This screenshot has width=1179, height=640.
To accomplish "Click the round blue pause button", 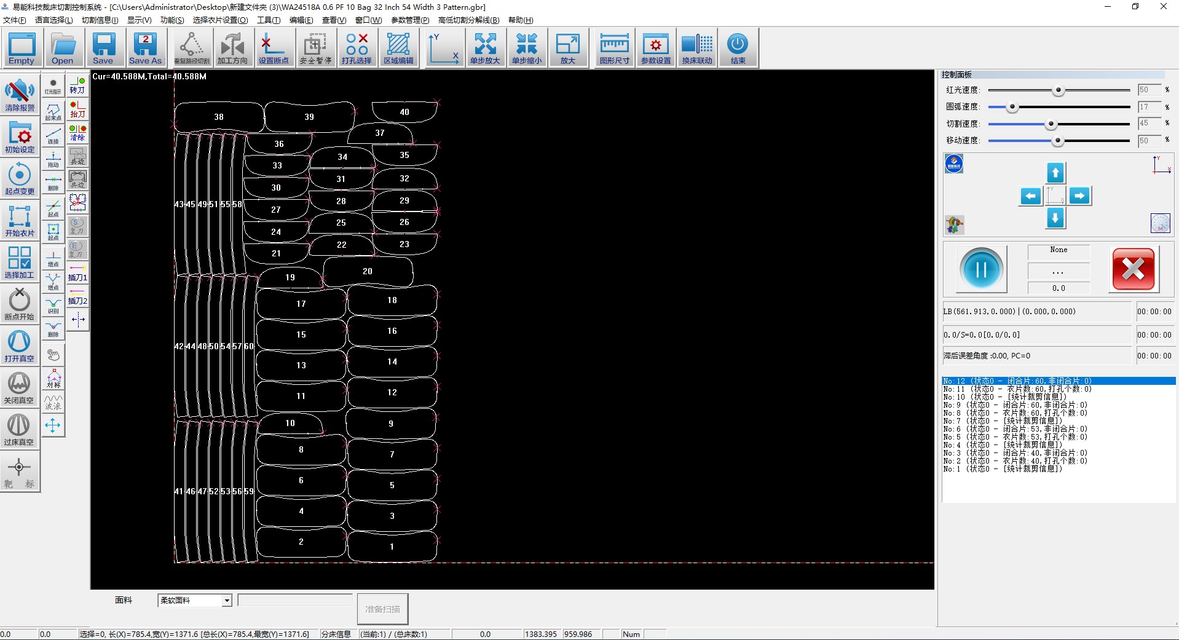I will [981, 269].
